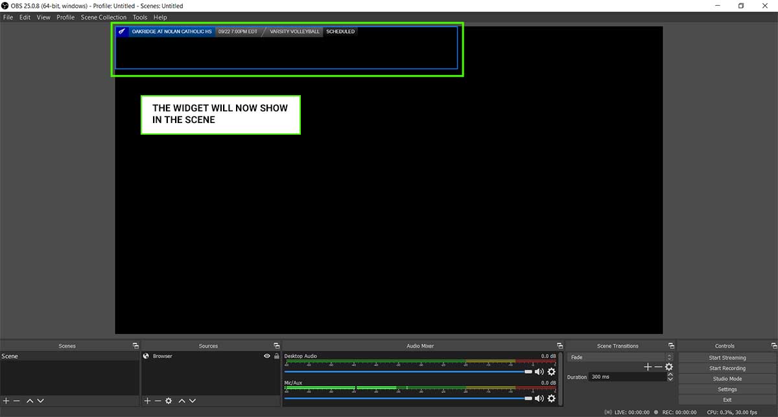Hide the Browser source with the eye icon
The height and width of the screenshot is (417, 778).
pyautogui.click(x=266, y=356)
